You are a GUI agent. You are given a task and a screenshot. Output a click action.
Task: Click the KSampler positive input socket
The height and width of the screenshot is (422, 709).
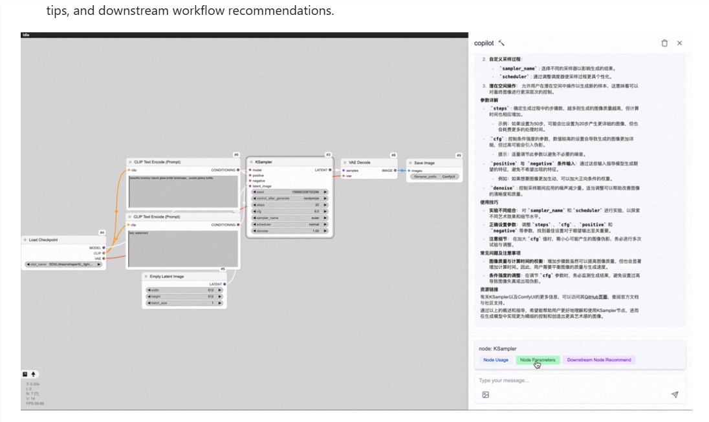click(250, 175)
